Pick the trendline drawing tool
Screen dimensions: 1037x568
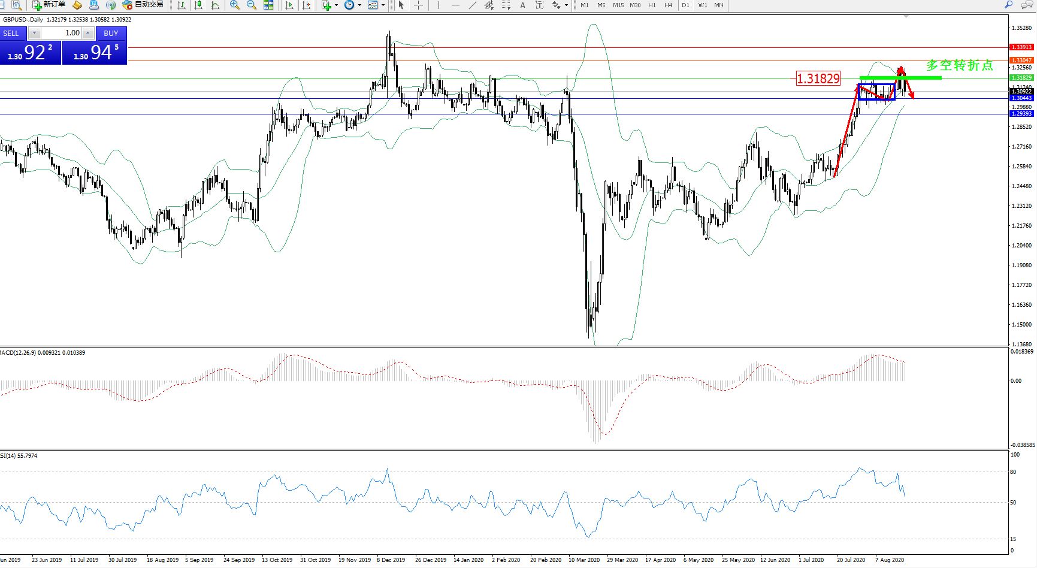coord(473,5)
